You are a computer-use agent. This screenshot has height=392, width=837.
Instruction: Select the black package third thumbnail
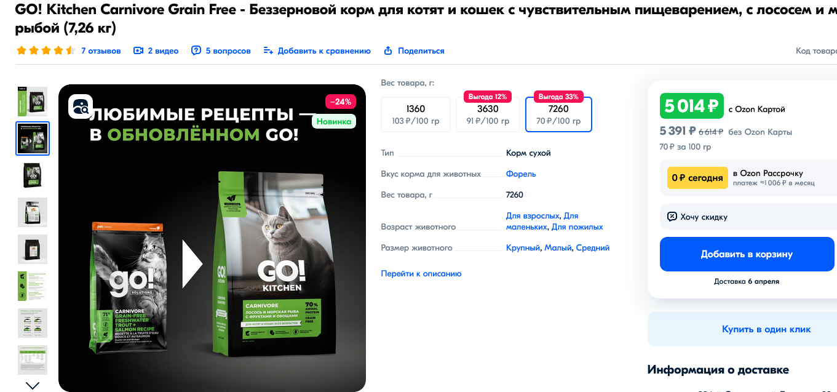(x=33, y=175)
